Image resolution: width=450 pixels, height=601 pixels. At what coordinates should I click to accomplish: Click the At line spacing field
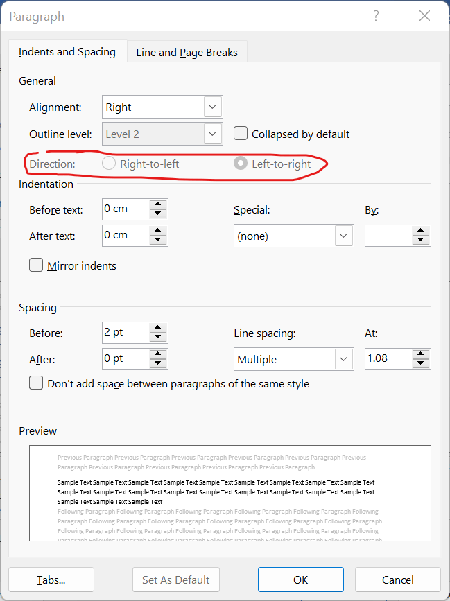(x=389, y=359)
